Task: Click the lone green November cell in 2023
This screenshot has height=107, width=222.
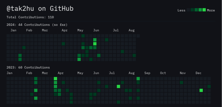Action: 182,83
